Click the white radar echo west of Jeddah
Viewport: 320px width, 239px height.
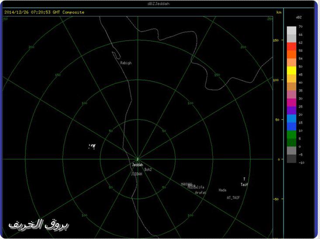pyautogui.click(x=92, y=146)
